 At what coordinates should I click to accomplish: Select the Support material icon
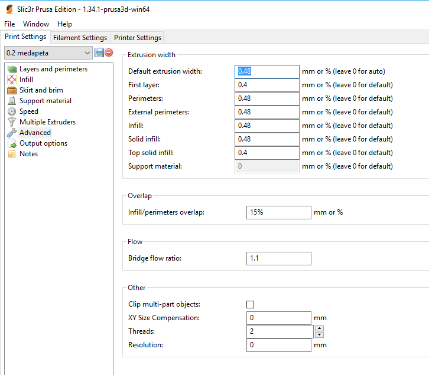click(12, 101)
